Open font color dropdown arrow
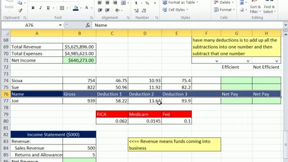This screenshot has height=162, width=288. click(91, 8)
